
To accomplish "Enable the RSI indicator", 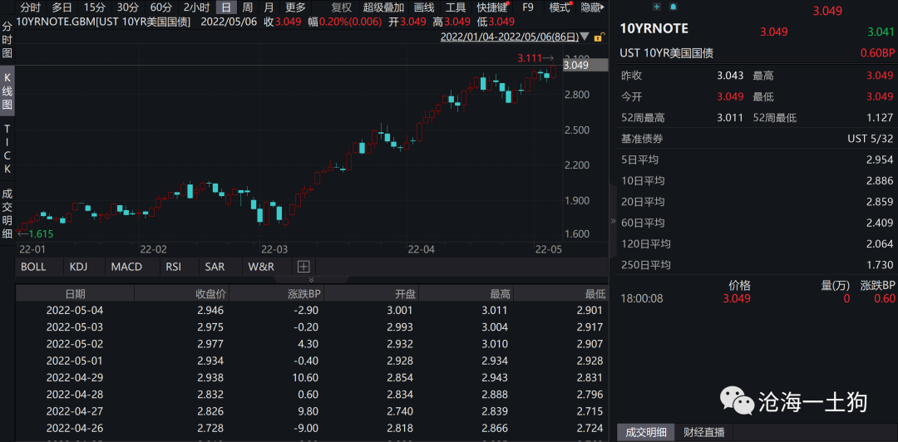I will point(174,266).
